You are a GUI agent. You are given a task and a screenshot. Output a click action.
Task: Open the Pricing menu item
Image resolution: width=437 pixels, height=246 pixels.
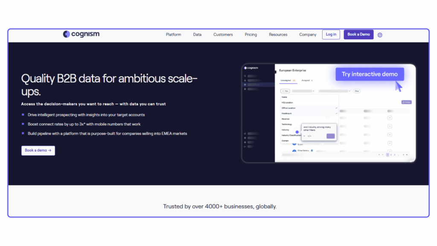pos(251,35)
